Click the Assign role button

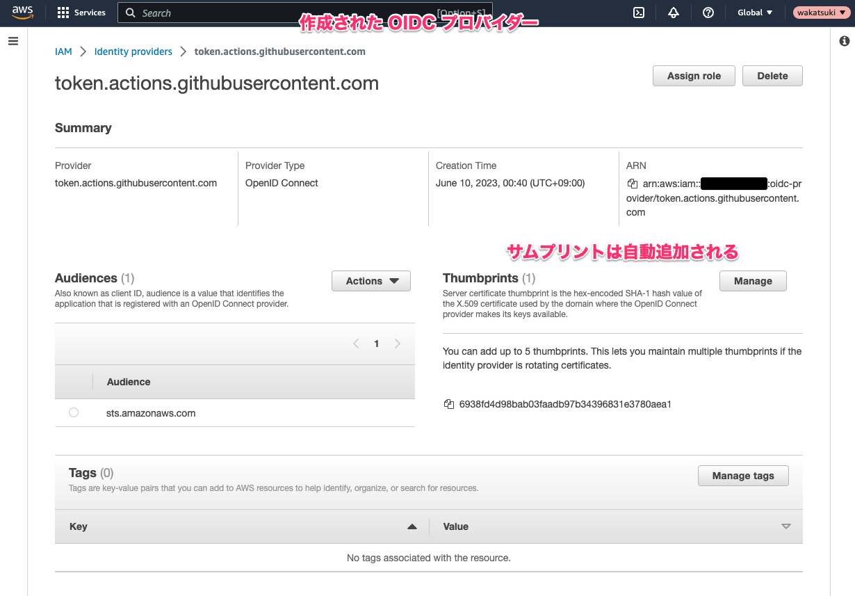pyautogui.click(x=693, y=75)
